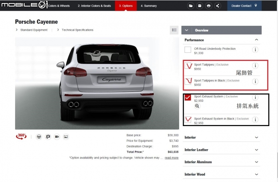Click the video camera icon
Image resolution: width=278 pixels, height=182 pixels.
click(x=57, y=136)
